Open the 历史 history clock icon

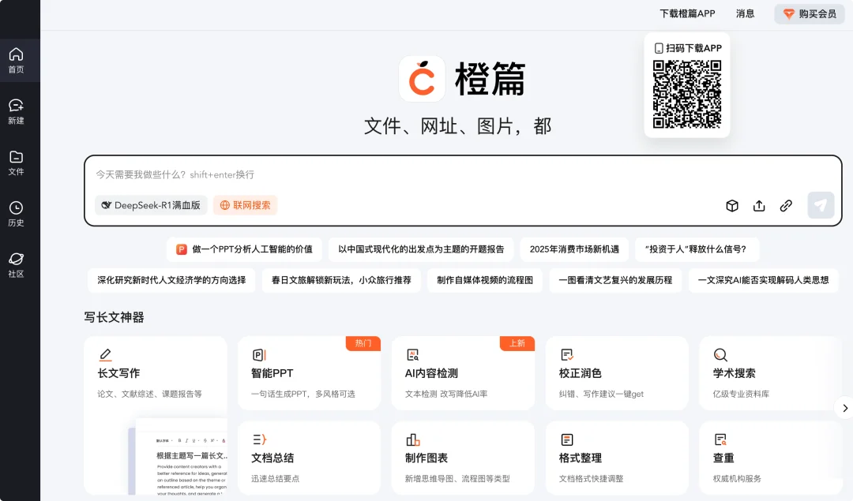pos(17,208)
